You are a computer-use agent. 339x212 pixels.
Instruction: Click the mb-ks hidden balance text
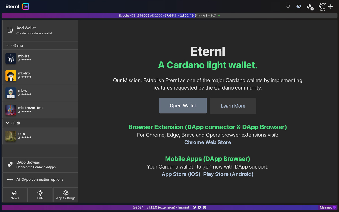point(25,60)
